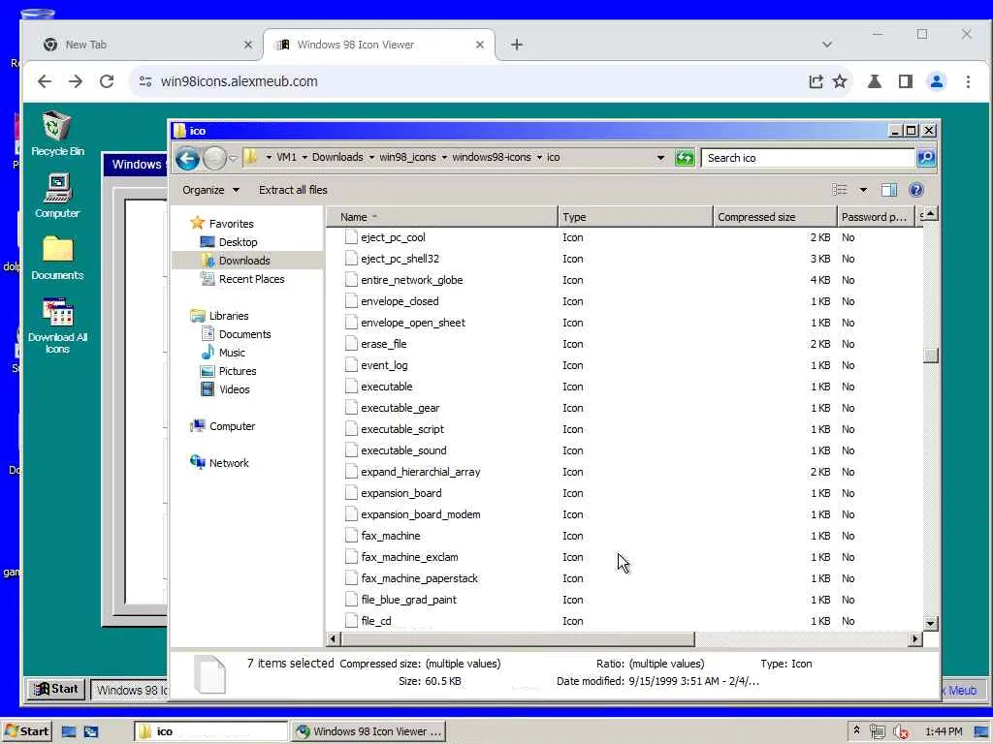Click the Chrome address bar URL
The height and width of the screenshot is (744, 993).
click(x=239, y=81)
